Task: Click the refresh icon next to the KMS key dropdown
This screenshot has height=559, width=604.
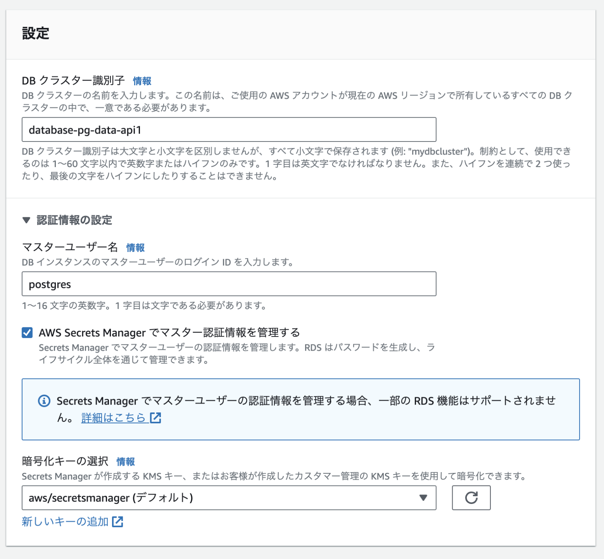Action: (471, 498)
